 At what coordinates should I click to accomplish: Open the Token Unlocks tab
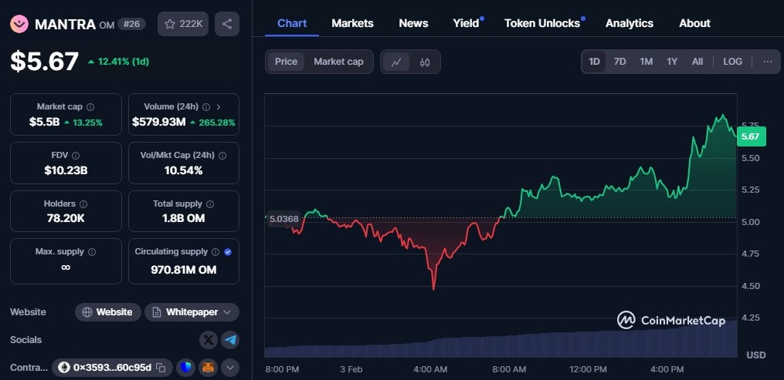(x=542, y=23)
